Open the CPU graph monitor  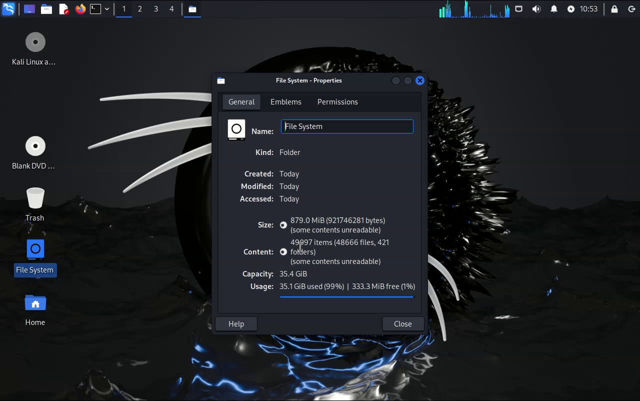(474, 9)
